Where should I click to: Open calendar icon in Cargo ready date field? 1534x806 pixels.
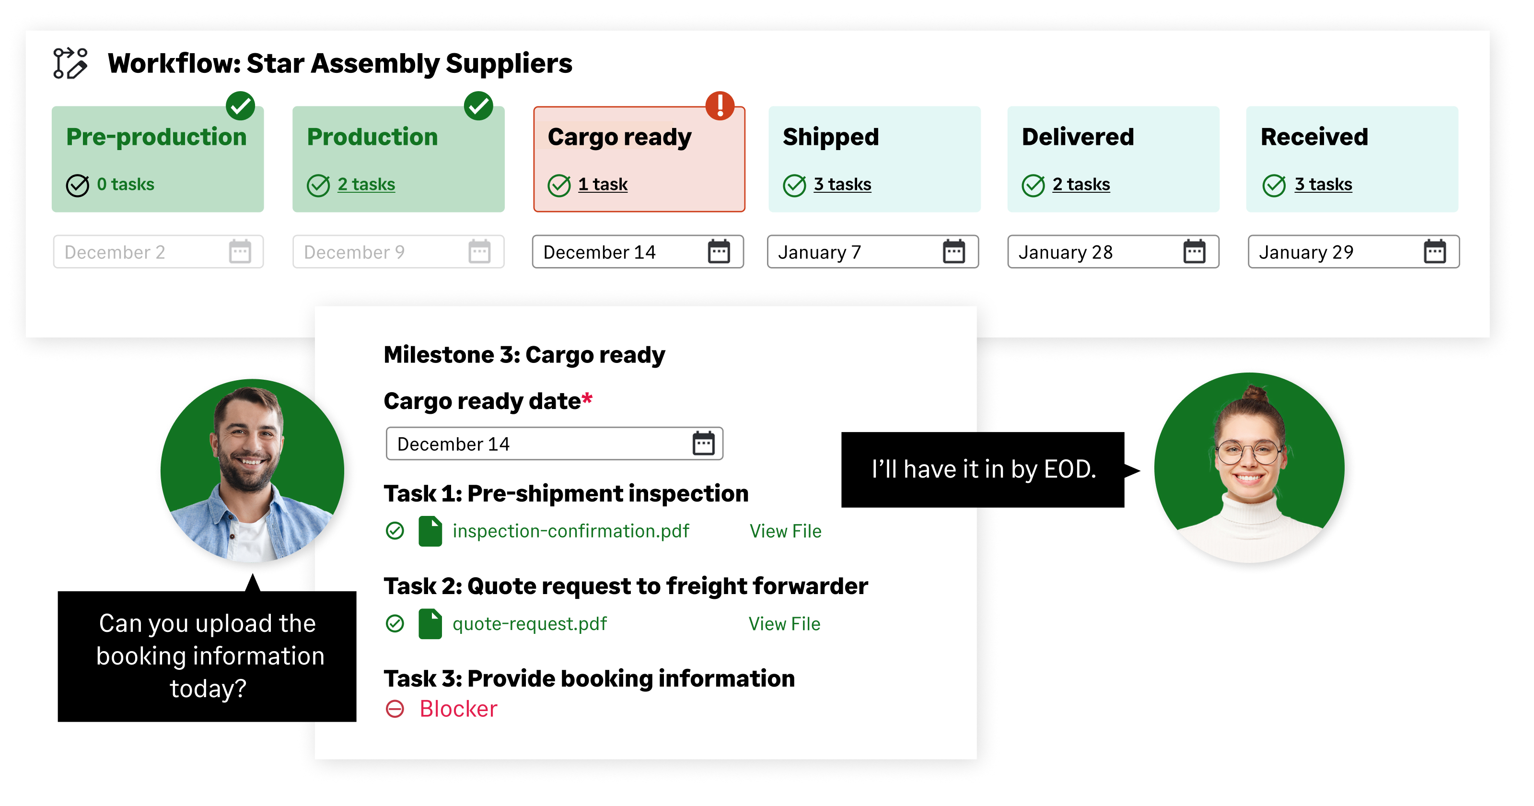(703, 444)
